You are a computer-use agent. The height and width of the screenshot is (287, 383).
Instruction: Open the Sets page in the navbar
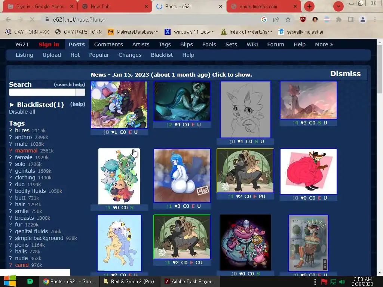[x=231, y=44]
